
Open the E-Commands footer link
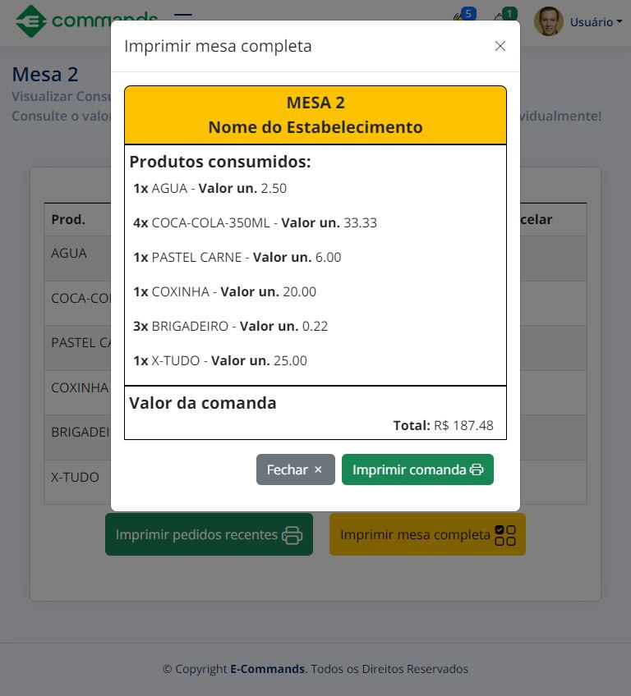click(x=267, y=669)
